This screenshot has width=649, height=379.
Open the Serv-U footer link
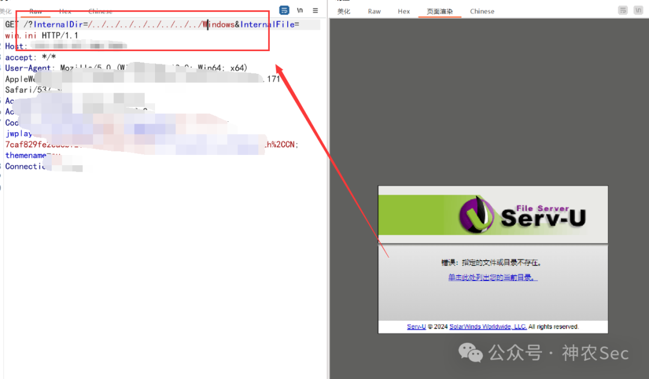416,327
